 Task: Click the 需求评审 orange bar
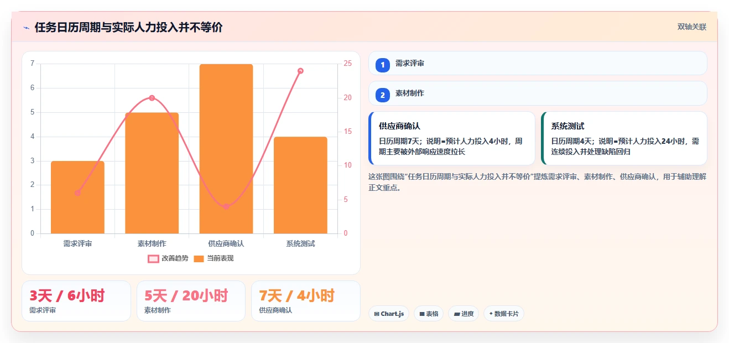77,198
